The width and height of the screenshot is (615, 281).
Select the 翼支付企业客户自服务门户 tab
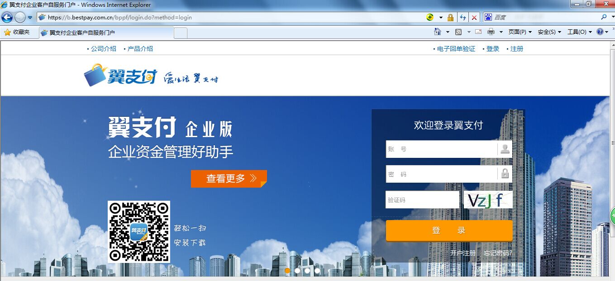[106, 32]
